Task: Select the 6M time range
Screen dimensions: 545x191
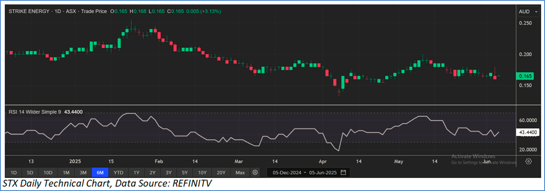Action: [x=100, y=173]
